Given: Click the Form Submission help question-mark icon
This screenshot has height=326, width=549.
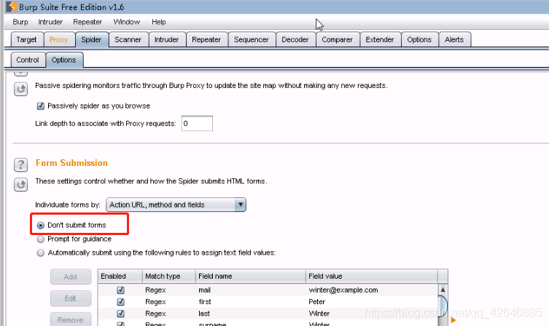Looking at the screenshot, I should click(22, 164).
